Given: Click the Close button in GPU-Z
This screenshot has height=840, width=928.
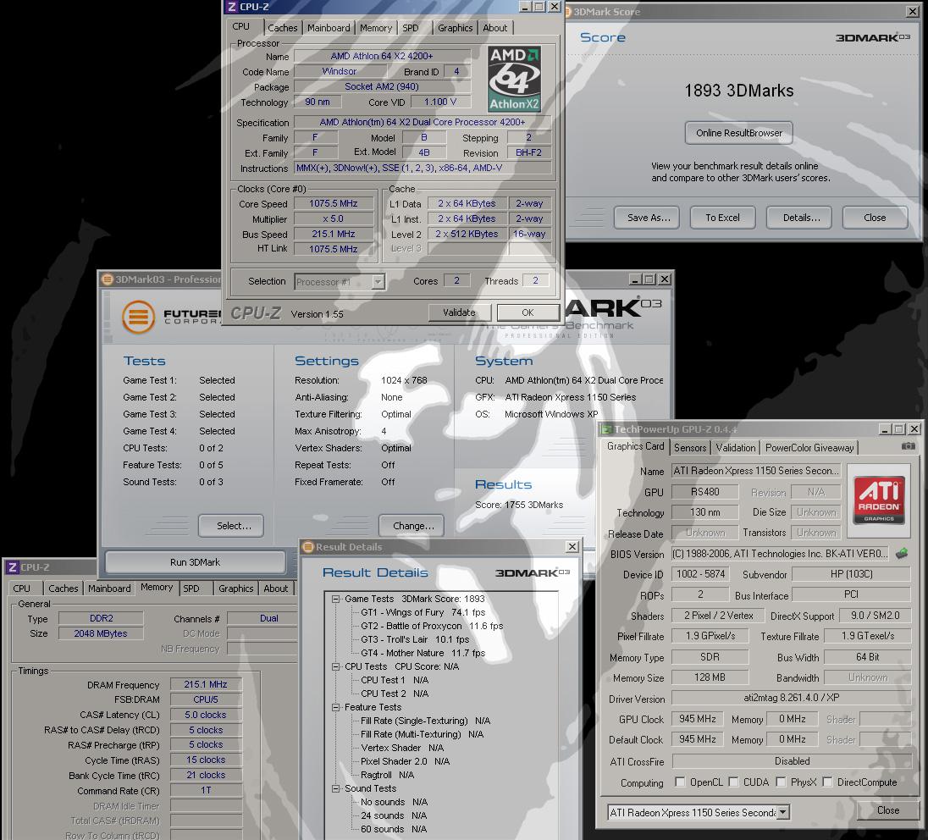Looking at the screenshot, I should tap(887, 810).
